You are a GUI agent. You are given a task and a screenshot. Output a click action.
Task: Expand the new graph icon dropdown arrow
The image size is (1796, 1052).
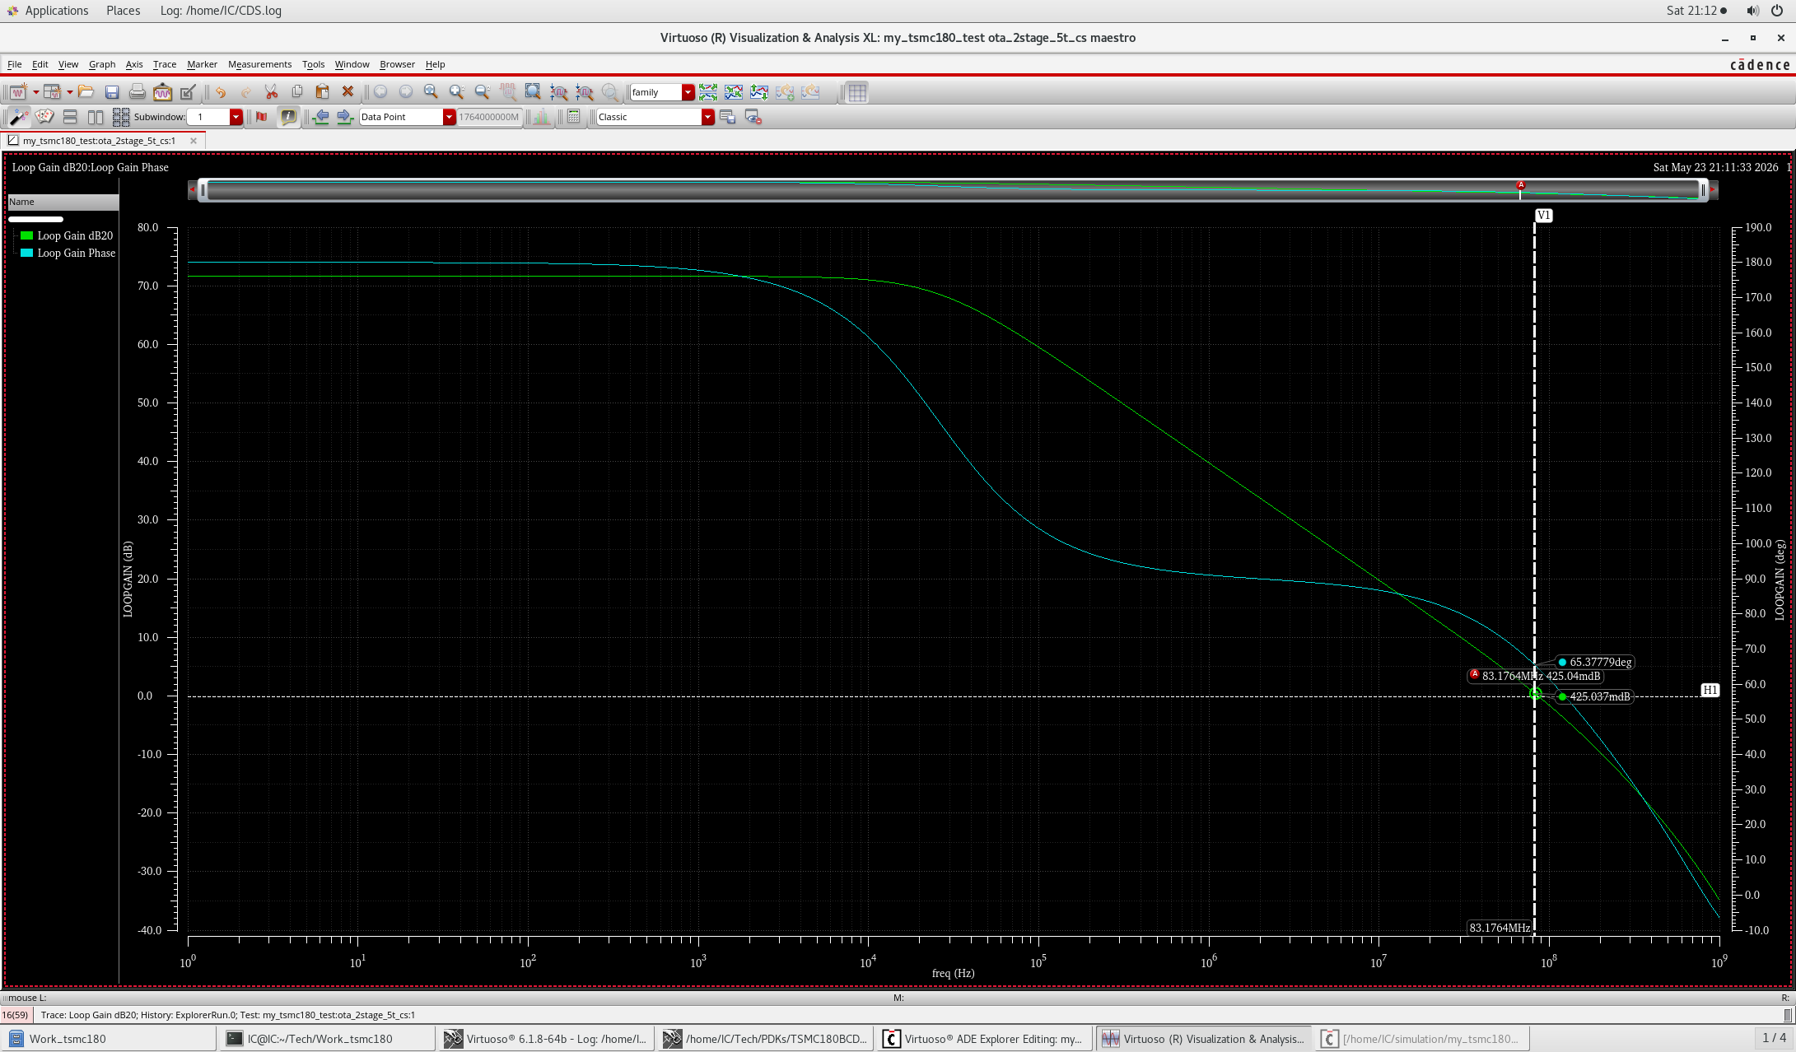(35, 92)
